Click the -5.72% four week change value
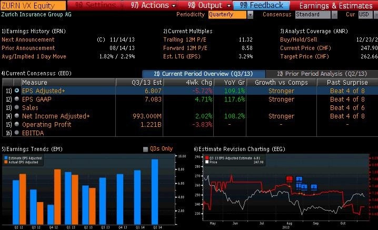Screen dimensions: 378x230 click(203, 91)
